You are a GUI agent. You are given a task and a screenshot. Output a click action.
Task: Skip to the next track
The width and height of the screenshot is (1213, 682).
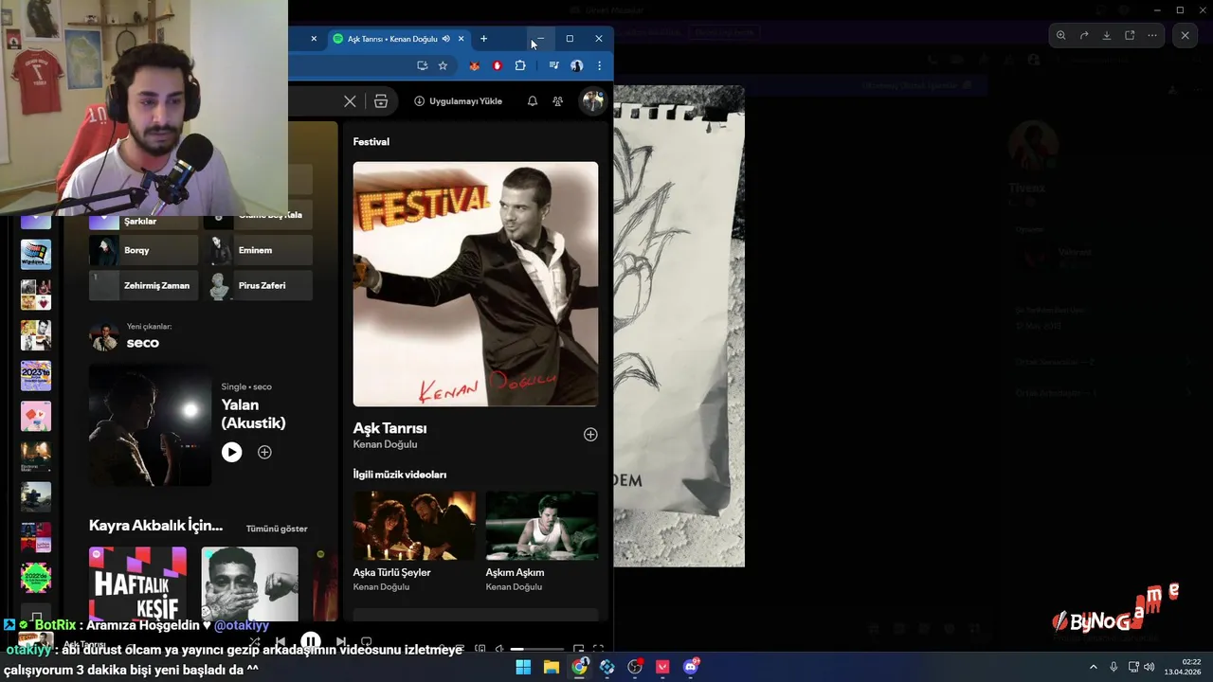coord(341,641)
